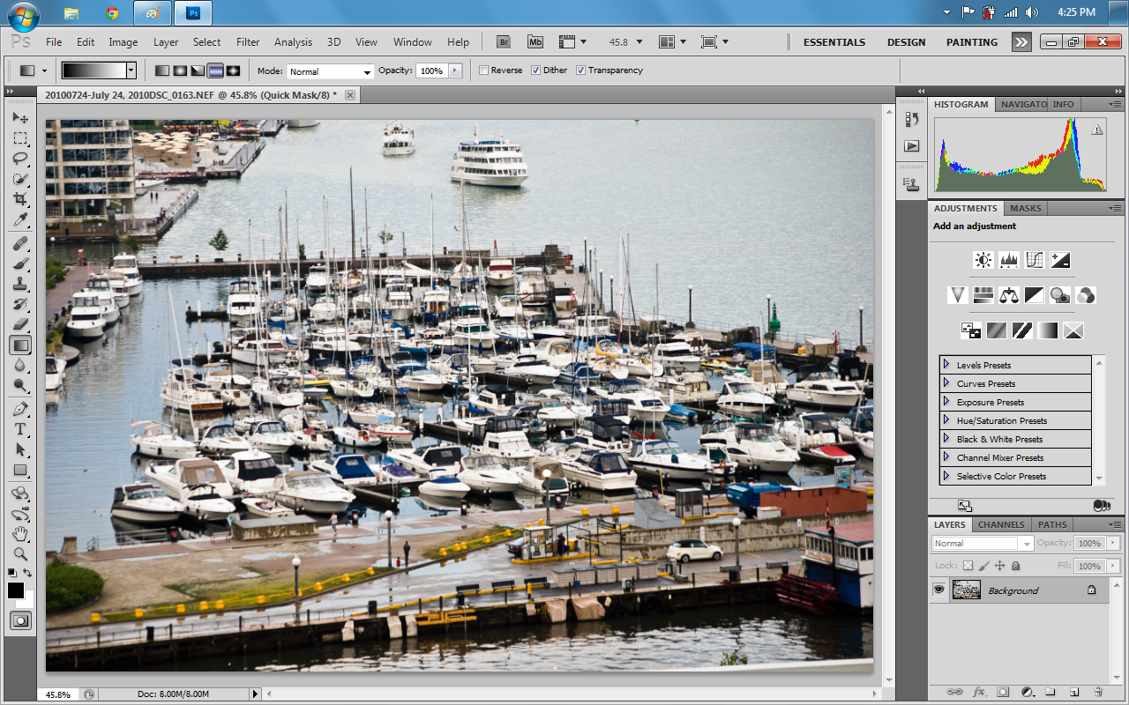Add a Photo Filter adjustment
The width and height of the screenshot is (1129, 705).
pos(1060,295)
